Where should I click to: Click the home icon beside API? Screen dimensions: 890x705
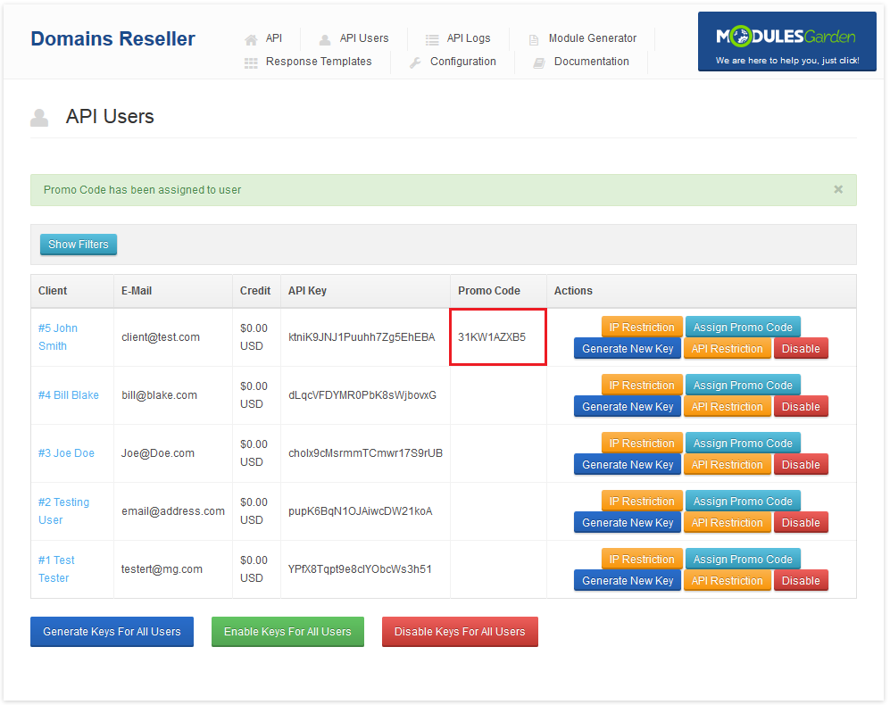pos(251,40)
